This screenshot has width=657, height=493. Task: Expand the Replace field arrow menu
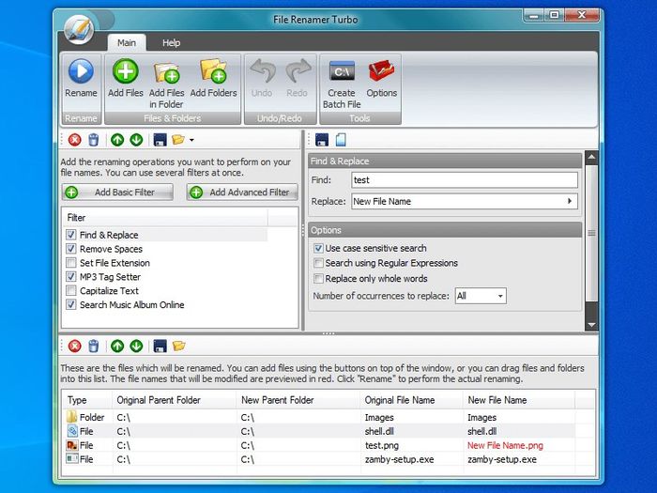pyautogui.click(x=569, y=201)
